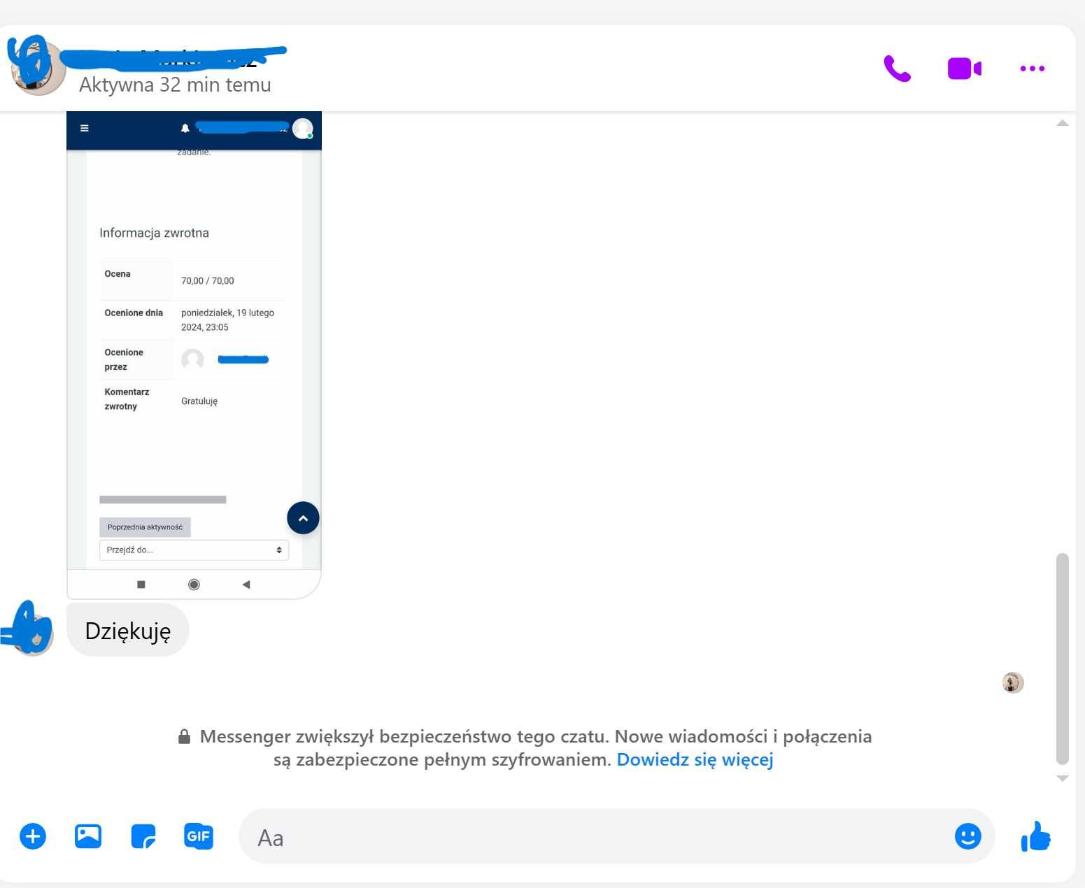Open more actions with the blue plus icon
This screenshot has width=1085, height=888.
(x=33, y=836)
